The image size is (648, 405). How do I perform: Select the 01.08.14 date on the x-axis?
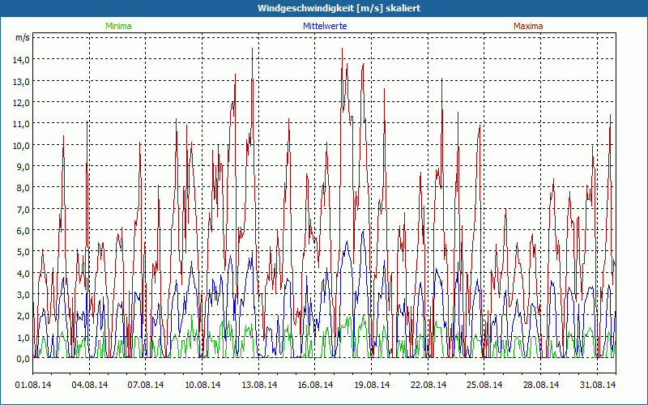(x=33, y=385)
